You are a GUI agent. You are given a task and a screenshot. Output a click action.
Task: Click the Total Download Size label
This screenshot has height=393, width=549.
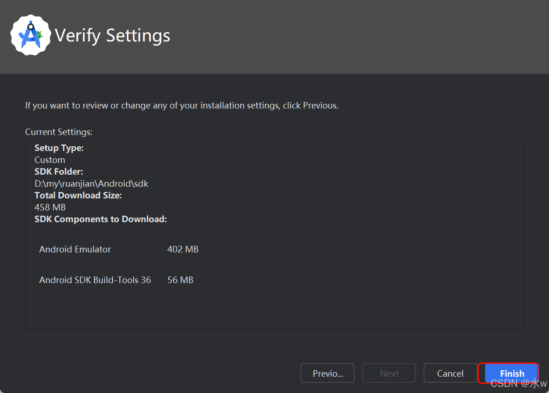pos(78,195)
